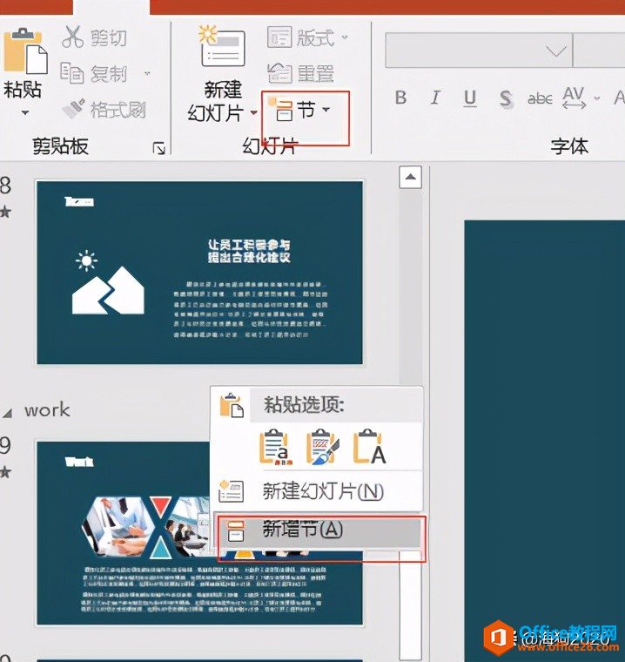Collapse the 'work' section triangle
Viewport: 625px width, 662px height.
pyautogui.click(x=7, y=413)
